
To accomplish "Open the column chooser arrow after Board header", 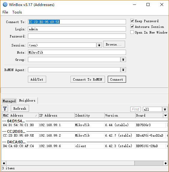I will pos(165,115).
